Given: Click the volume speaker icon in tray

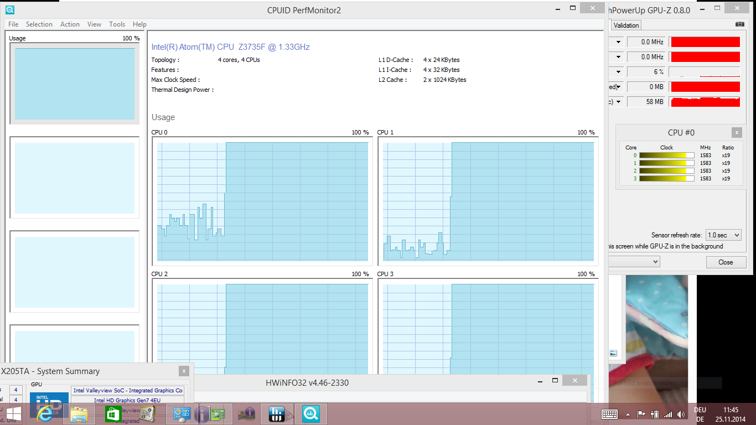Looking at the screenshot, I should click(681, 414).
